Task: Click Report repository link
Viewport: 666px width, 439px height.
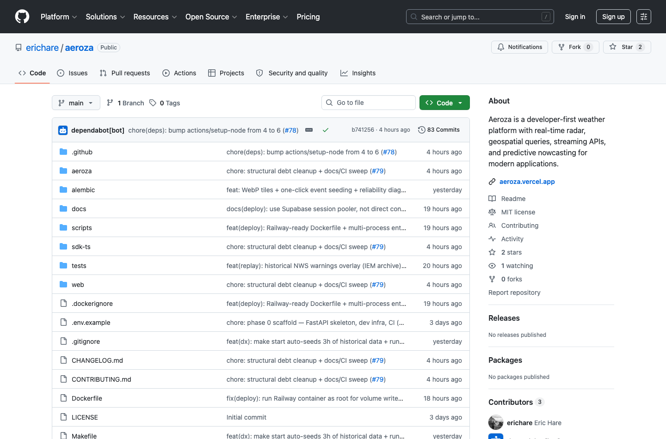Action: point(514,293)
